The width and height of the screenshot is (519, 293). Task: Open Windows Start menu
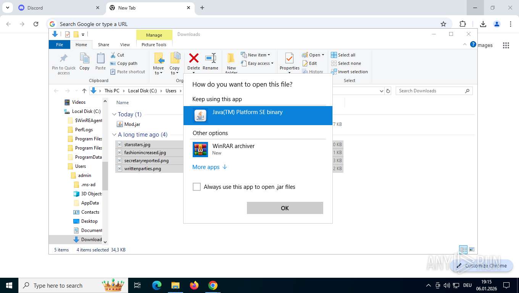(x=9, y=285)
